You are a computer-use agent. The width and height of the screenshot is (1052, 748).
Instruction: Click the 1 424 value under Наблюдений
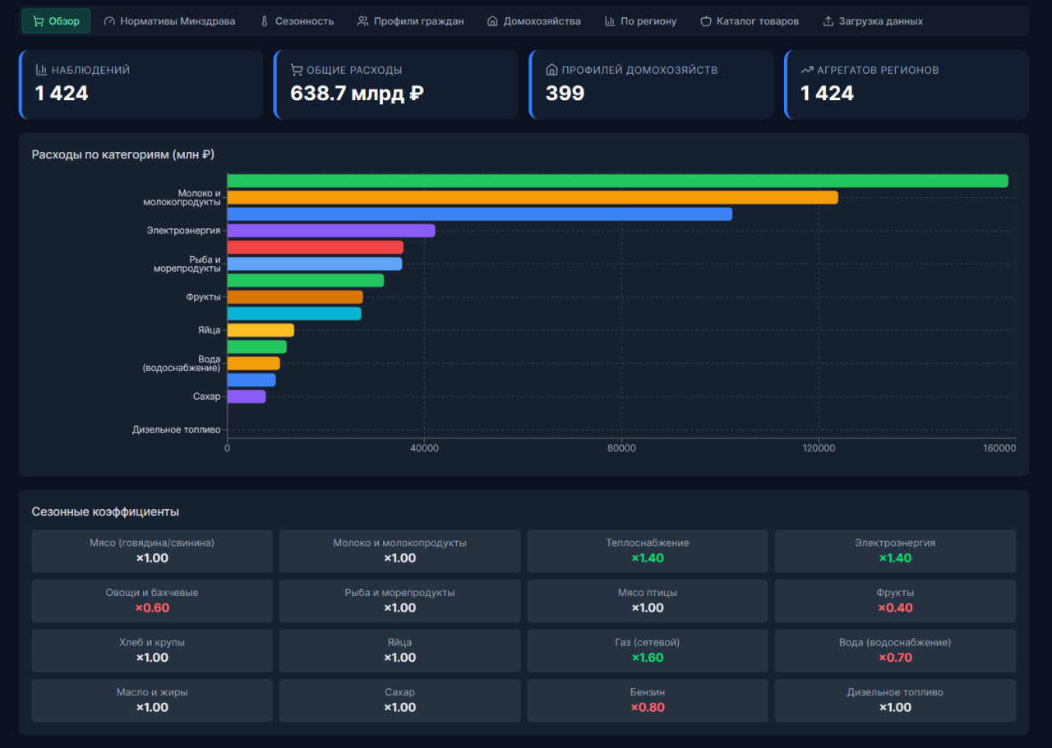62,94
